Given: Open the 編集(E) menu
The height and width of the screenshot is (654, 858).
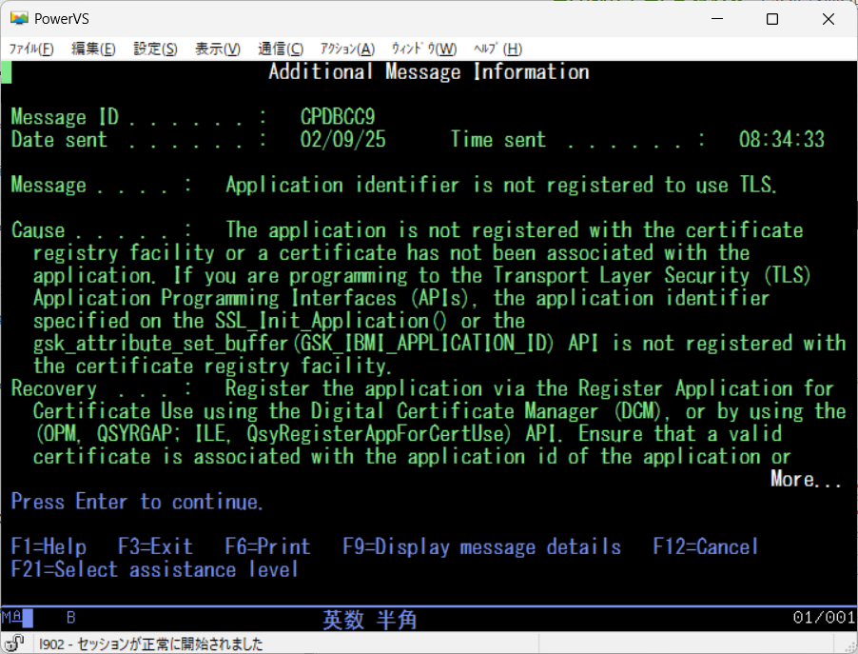Looking at the screenshot, I should point(93,50).
